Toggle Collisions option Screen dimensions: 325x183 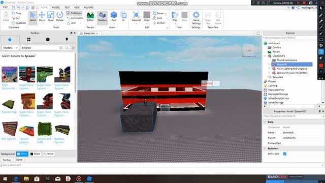[74, 13]
